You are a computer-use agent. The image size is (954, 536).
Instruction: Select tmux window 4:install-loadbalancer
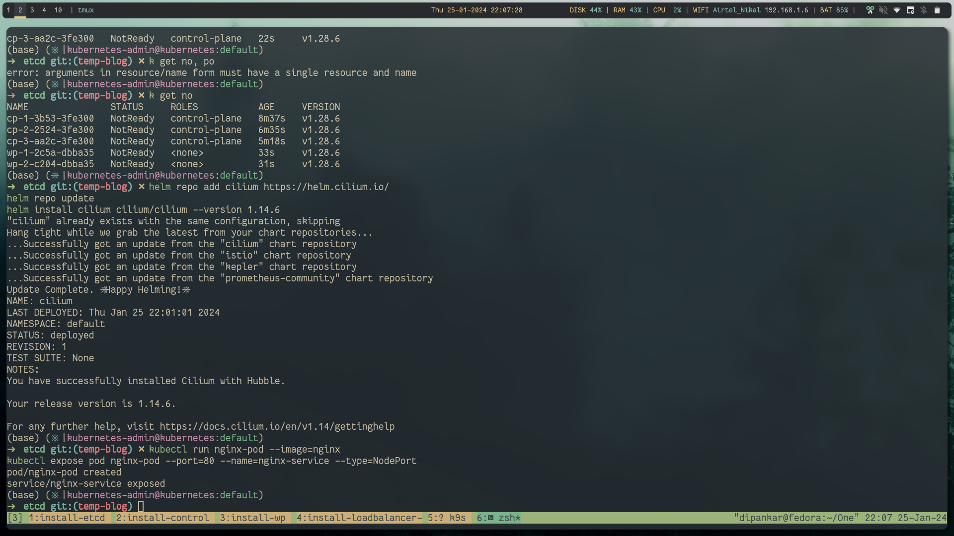359,518
